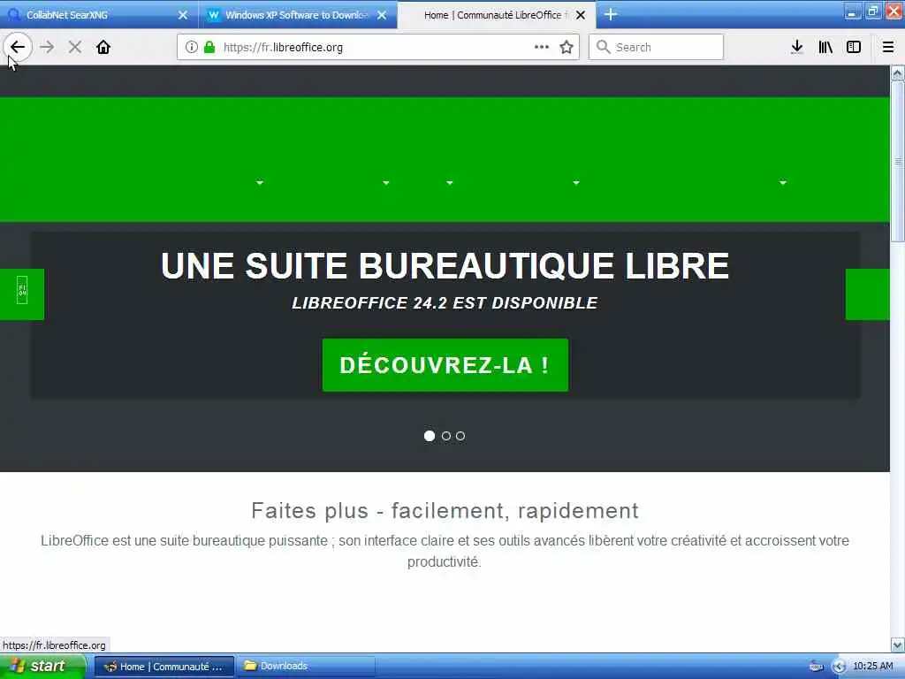Open the page actions three-dot menu
905x679 pixels.
(x=542, y=47)
